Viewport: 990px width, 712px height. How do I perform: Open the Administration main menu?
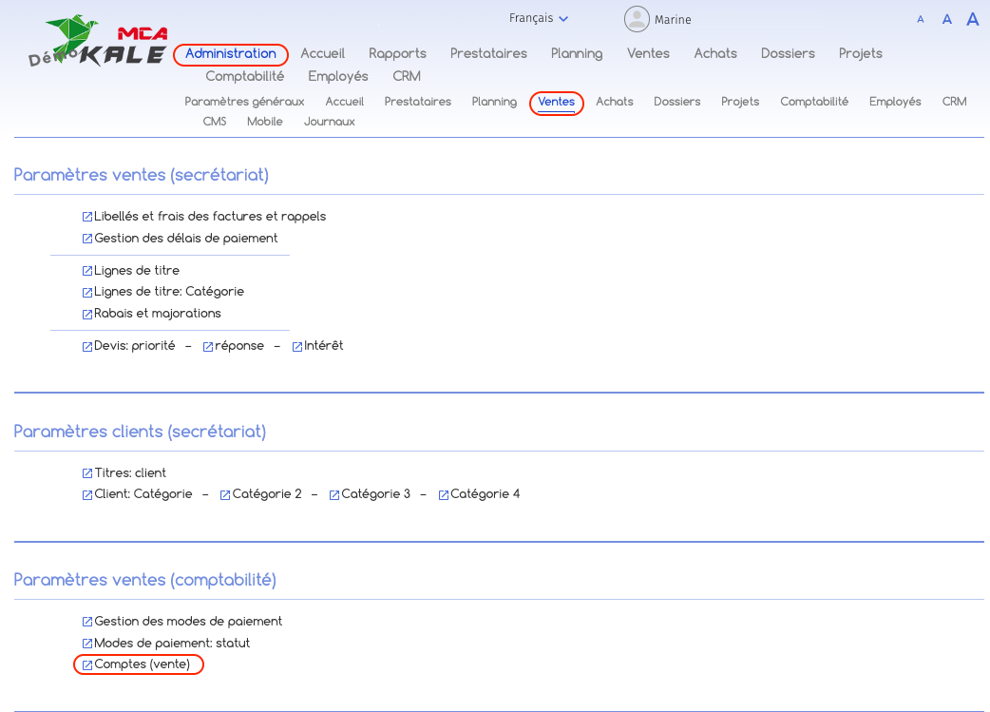click(x=231, y=53)
